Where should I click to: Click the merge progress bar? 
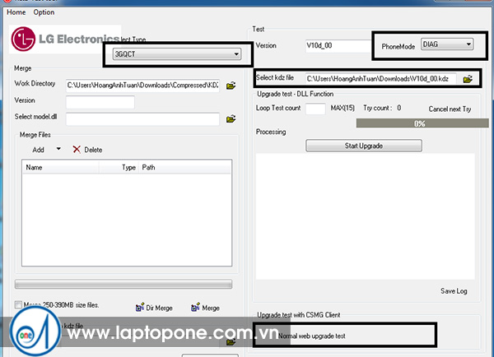(x=123, y=284)
